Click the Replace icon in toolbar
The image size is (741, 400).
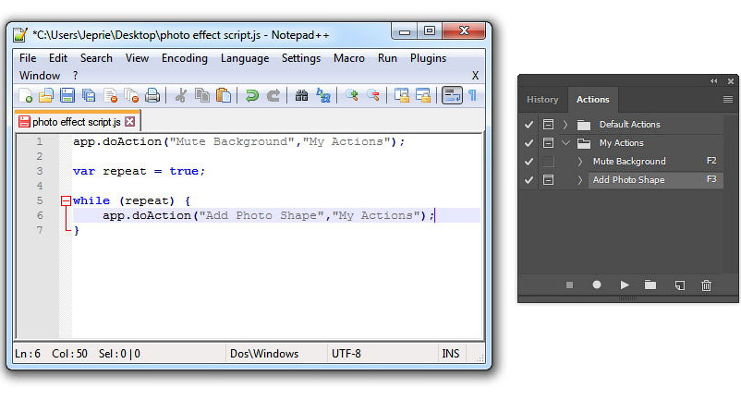(323, 95)
